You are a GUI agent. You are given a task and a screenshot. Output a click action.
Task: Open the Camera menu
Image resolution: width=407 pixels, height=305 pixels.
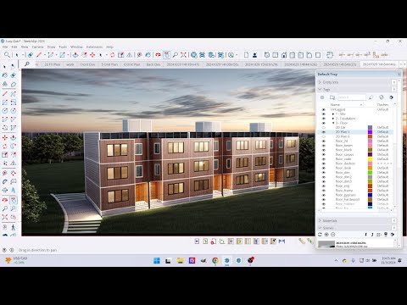pos(37,47)
